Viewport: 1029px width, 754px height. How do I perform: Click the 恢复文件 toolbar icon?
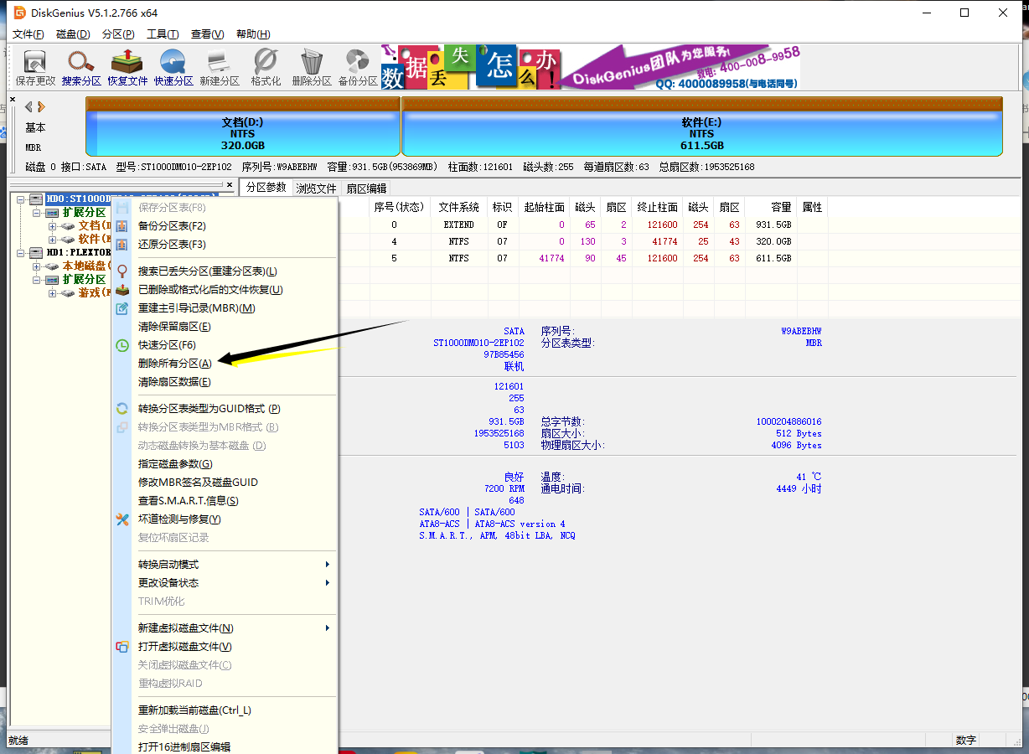coord(127,66)
